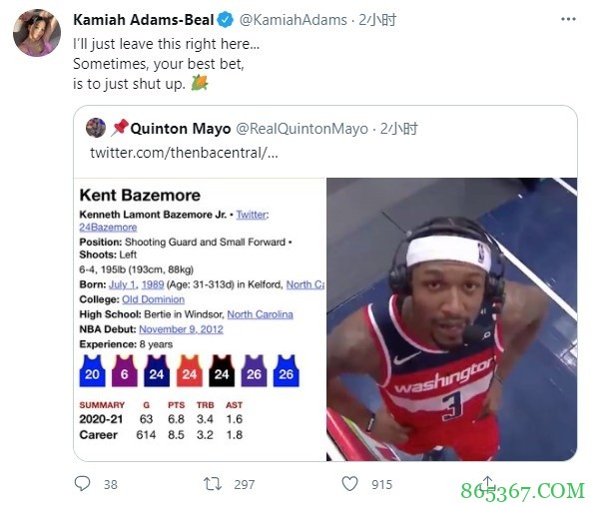Open the Washington jersey player photo
Viewport: 594px width, 506px height.
click(x=451, y=319)
